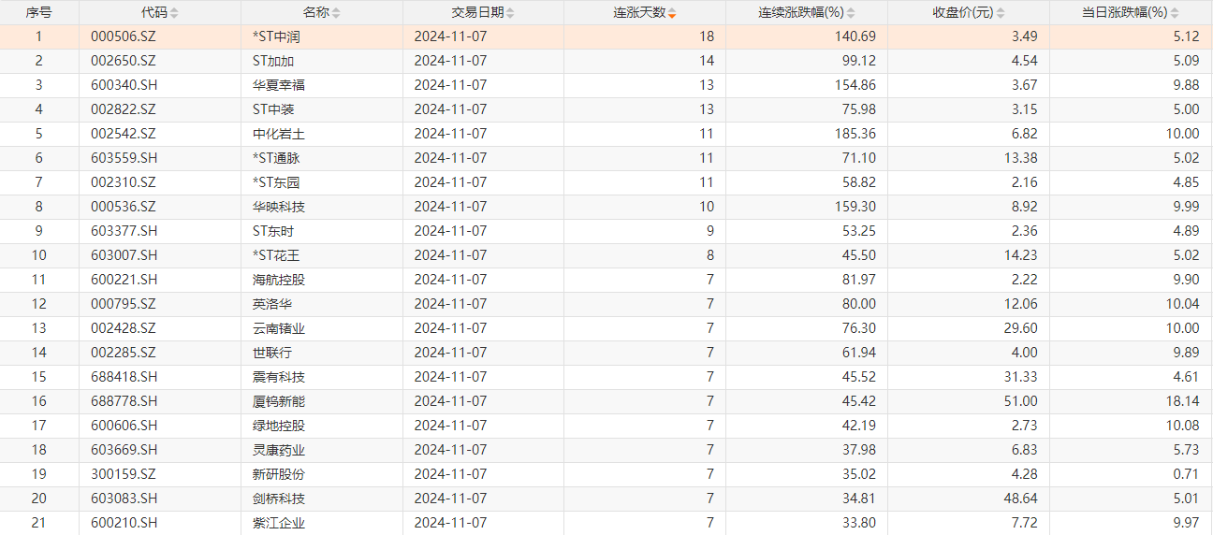Screen dimensions: 1213x535
Task: Open stock ST加加
Action: (273, 61)
